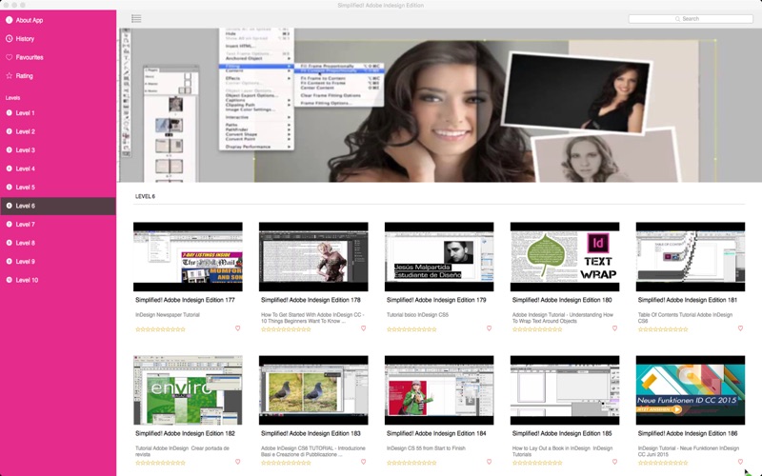Screen dimensions: 762x476
Task: Click the Favourites heart icon in sidebar
Action: pyautogui.click(x=9, y=57)
